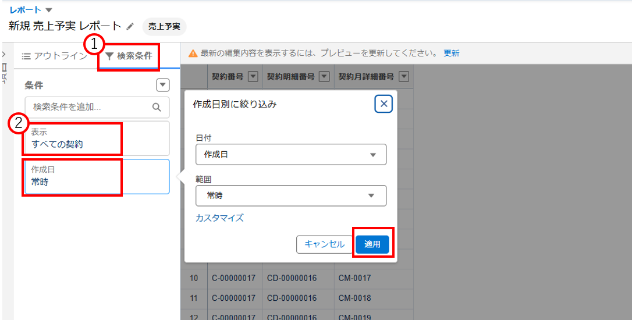
Task: Open the 条件 section dropdown menu
Action: pyautogui.click(x=163, y=86)
